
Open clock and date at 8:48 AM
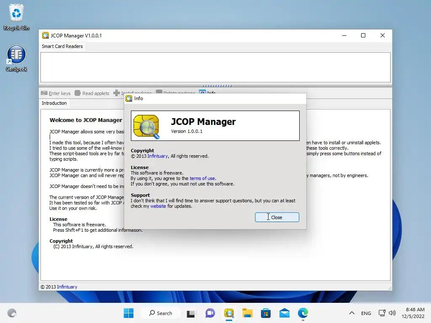pos(413,313)
